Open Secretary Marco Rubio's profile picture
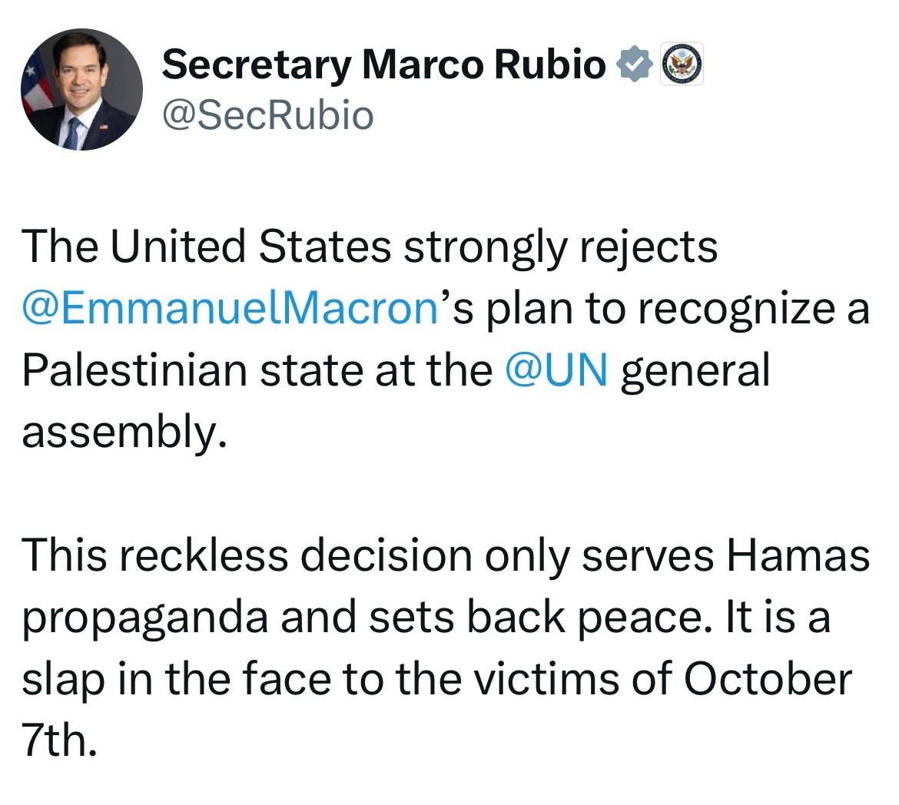This screenshot has width=899, height=805. pyautogui.click(x=82, y=89)
